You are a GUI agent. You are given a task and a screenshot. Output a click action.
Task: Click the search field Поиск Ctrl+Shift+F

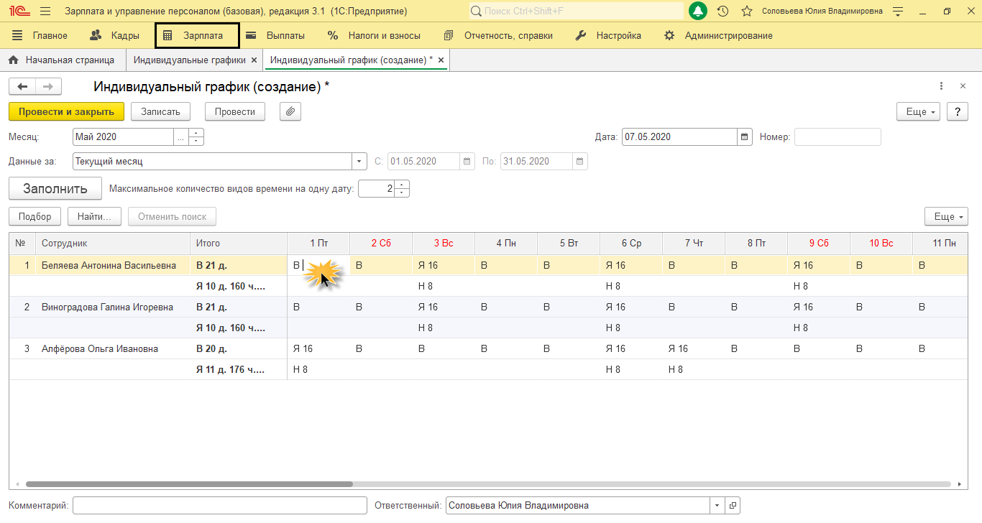(577, 11)
